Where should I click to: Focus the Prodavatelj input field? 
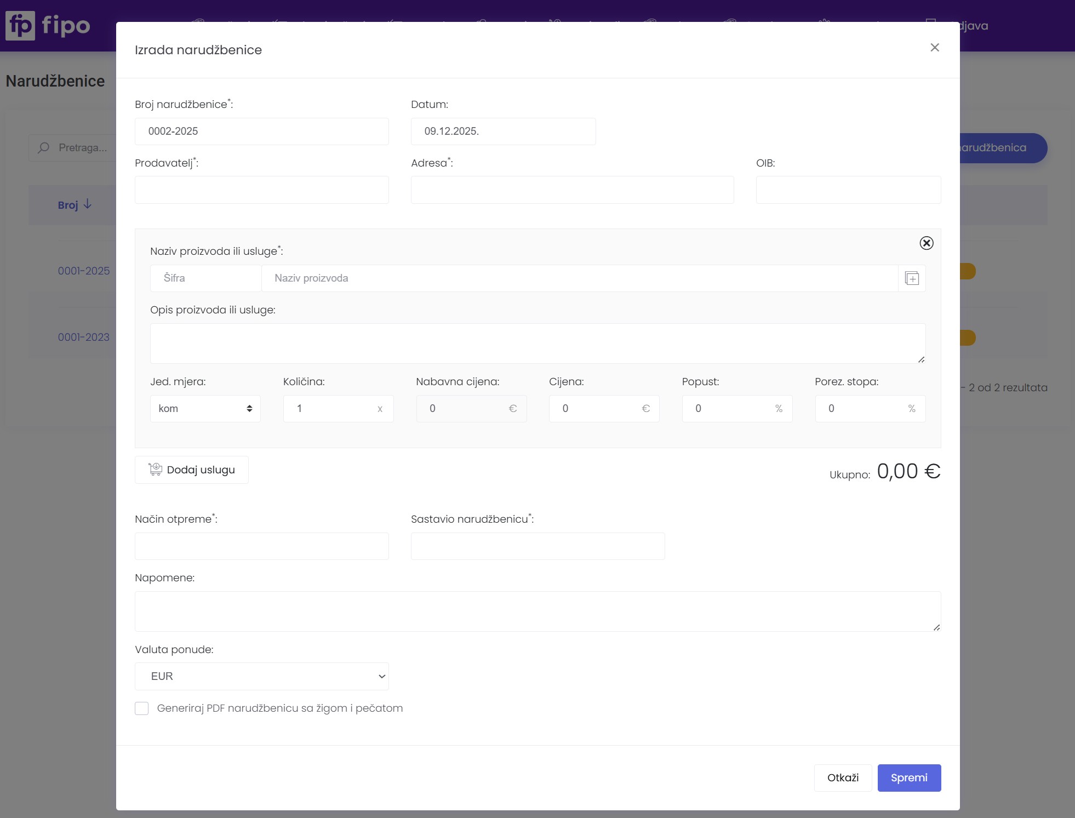point(261,190)
